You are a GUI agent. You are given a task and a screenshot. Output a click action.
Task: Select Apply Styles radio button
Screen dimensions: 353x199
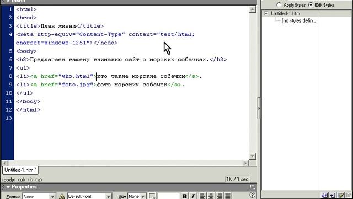click(x=279, y=5)
